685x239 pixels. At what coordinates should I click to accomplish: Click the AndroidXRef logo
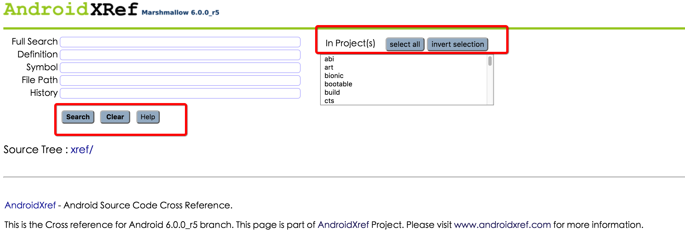70,9
